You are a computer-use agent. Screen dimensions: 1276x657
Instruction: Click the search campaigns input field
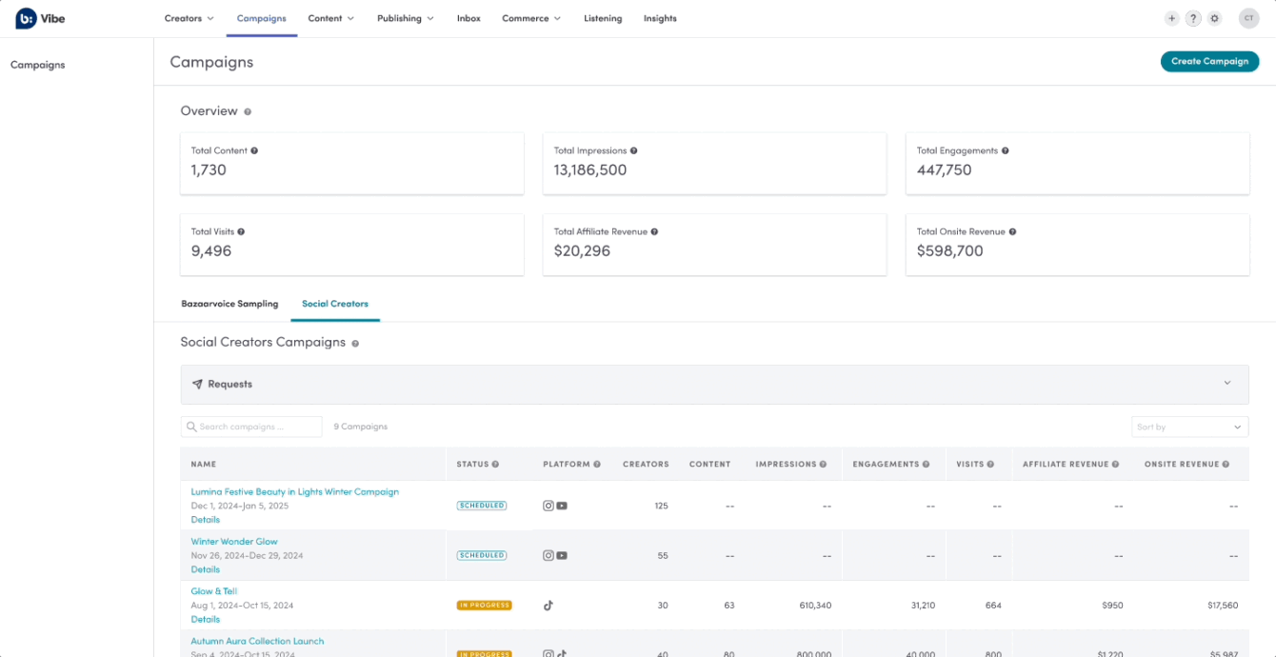tap(250, 427)
